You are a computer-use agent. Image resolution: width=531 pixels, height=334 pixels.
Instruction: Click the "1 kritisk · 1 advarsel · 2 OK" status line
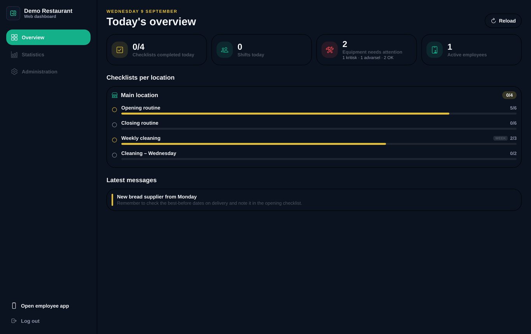coord(368,57)
